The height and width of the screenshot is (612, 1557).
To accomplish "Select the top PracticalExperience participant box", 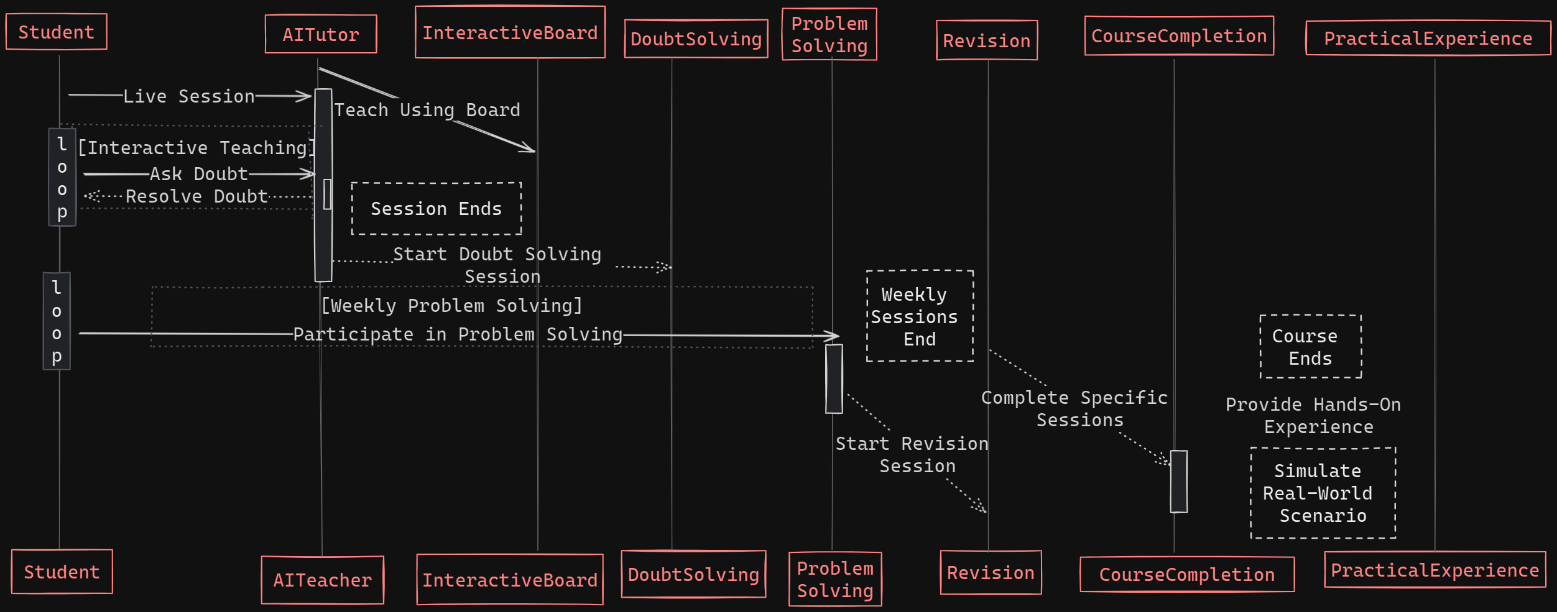I will [x=1428, y=39].
